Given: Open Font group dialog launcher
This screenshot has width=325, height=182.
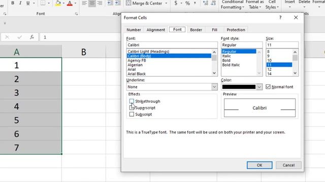Looking at the screenshot, I should pos(76,14).
